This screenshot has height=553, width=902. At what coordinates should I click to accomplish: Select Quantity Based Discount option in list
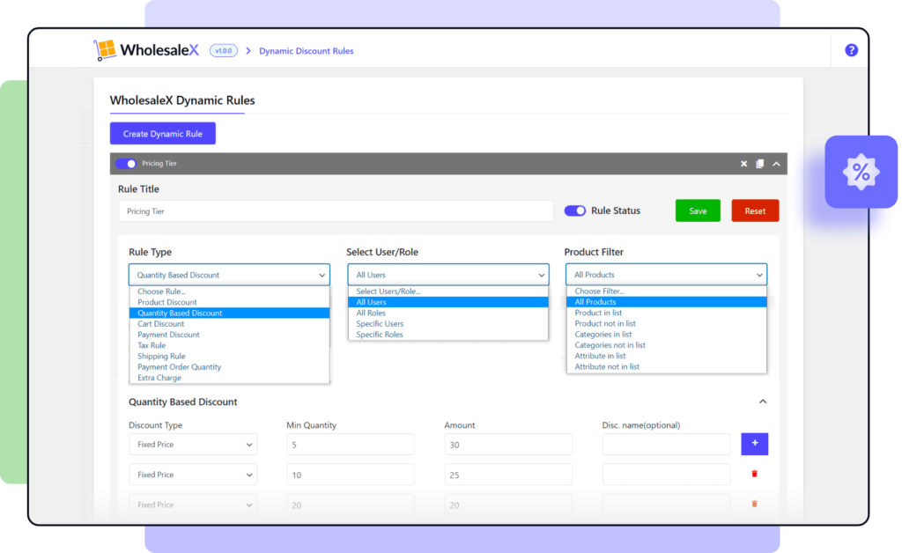tap(229, 313)
